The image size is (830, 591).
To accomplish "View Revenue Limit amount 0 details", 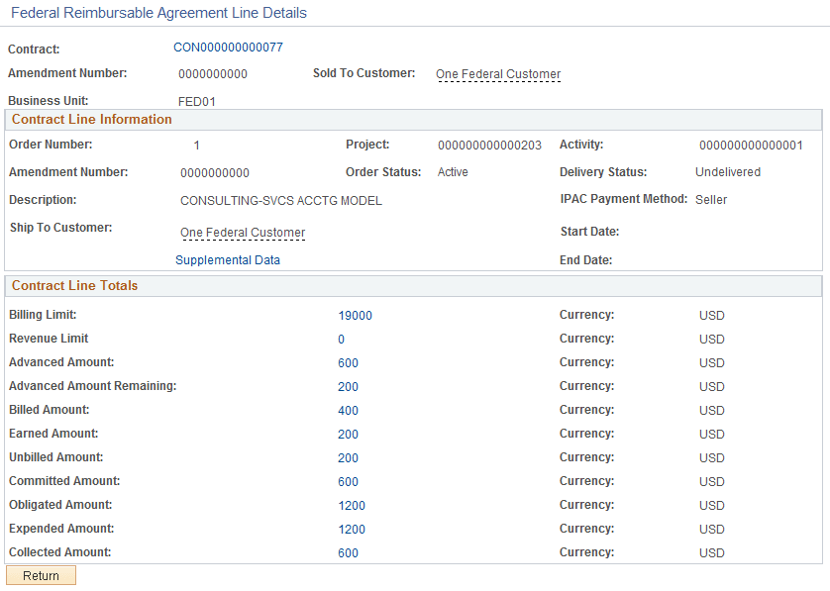I will click(341, 339).
